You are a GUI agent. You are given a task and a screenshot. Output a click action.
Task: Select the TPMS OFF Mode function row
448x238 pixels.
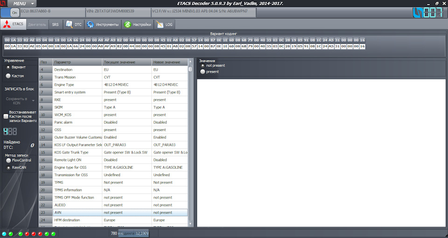[x=113, y=198]
